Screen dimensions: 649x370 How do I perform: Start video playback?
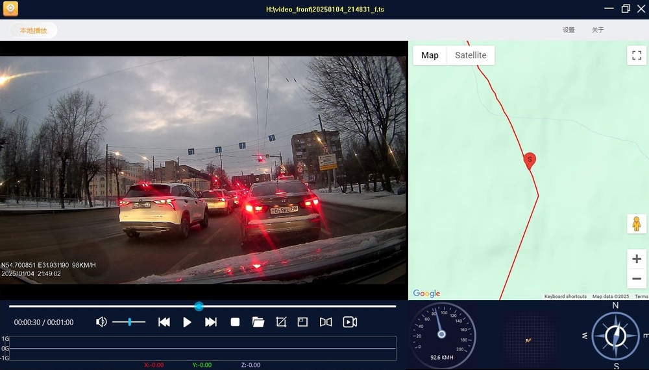(x=187, y=322)
